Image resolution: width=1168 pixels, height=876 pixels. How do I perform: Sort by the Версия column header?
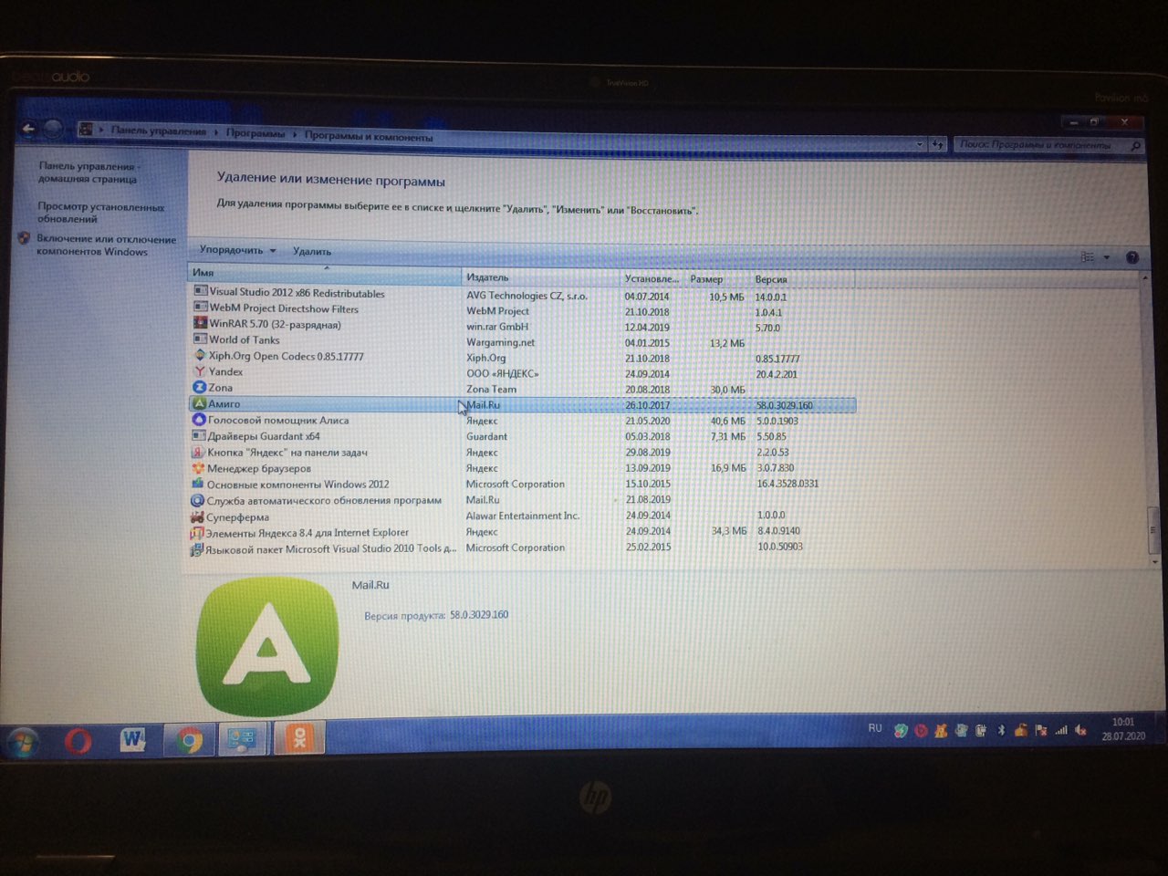coord(802,279)
